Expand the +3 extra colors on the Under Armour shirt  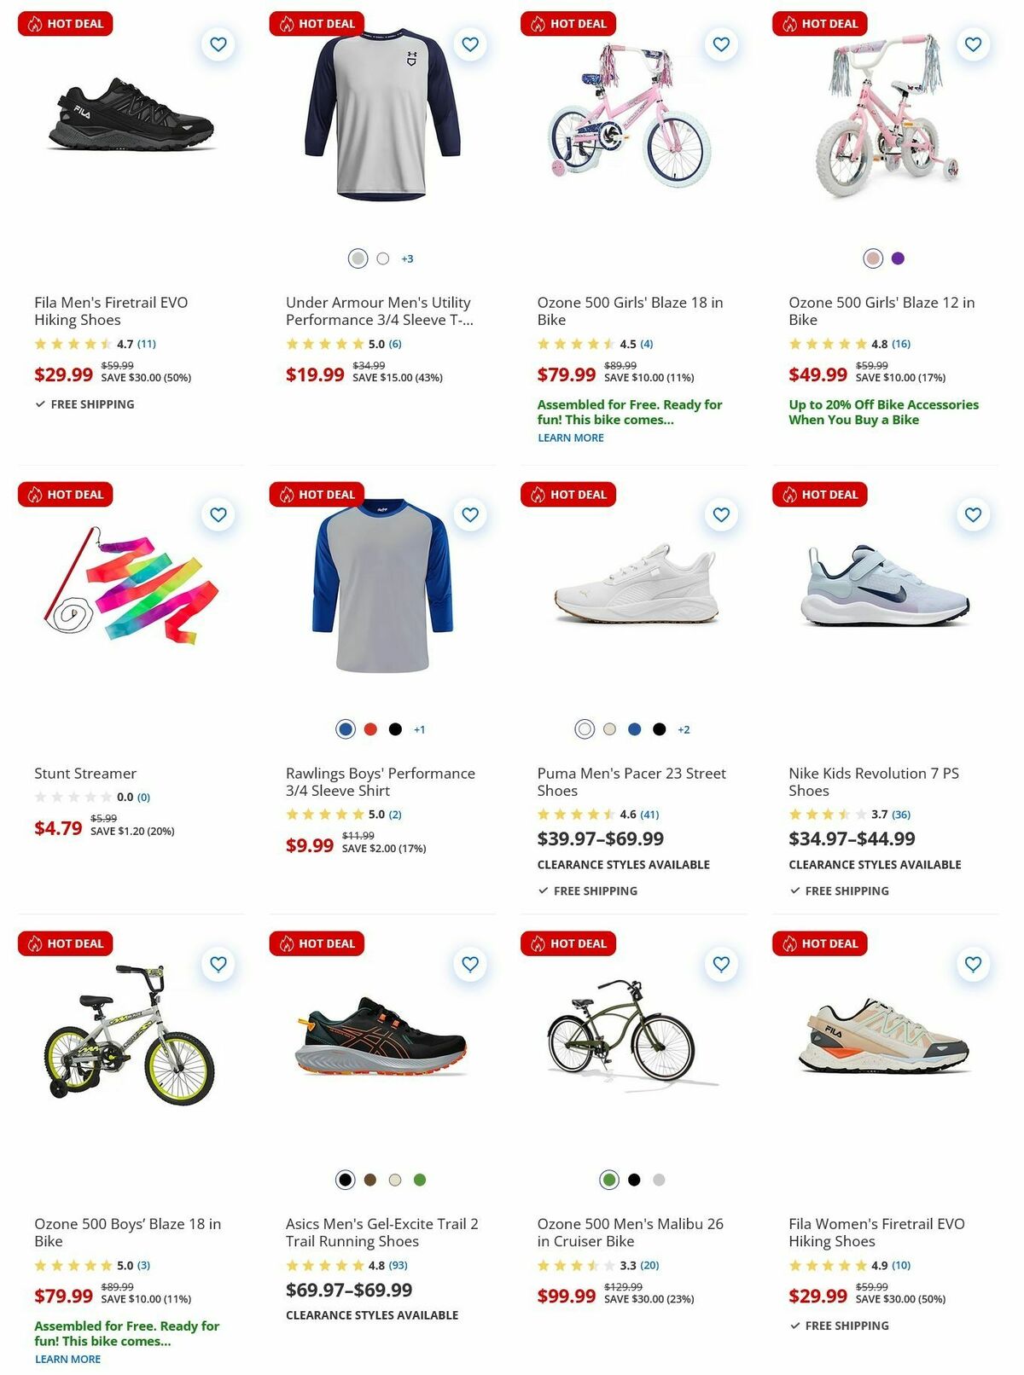[x=408, y=258]
